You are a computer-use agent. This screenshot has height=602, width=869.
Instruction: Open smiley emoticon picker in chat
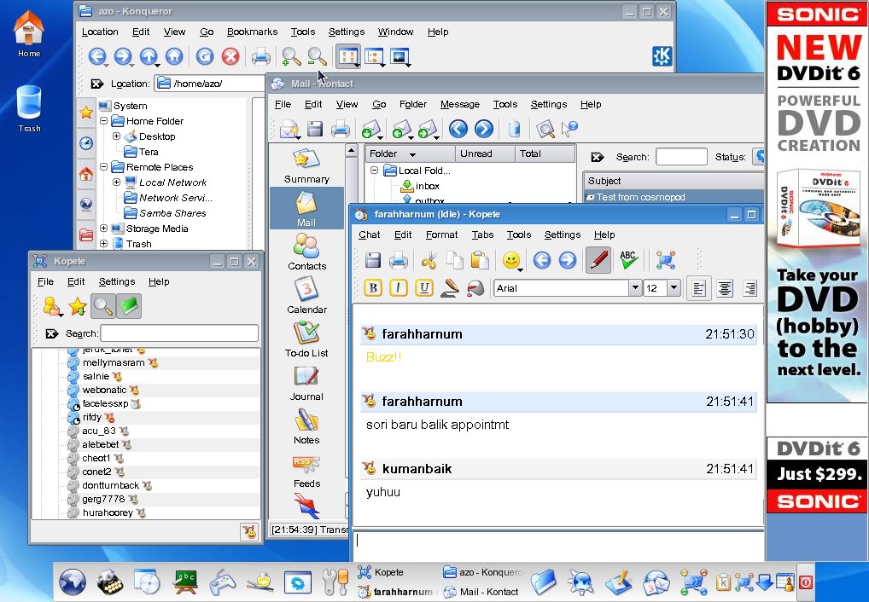[x=511, y=260]
